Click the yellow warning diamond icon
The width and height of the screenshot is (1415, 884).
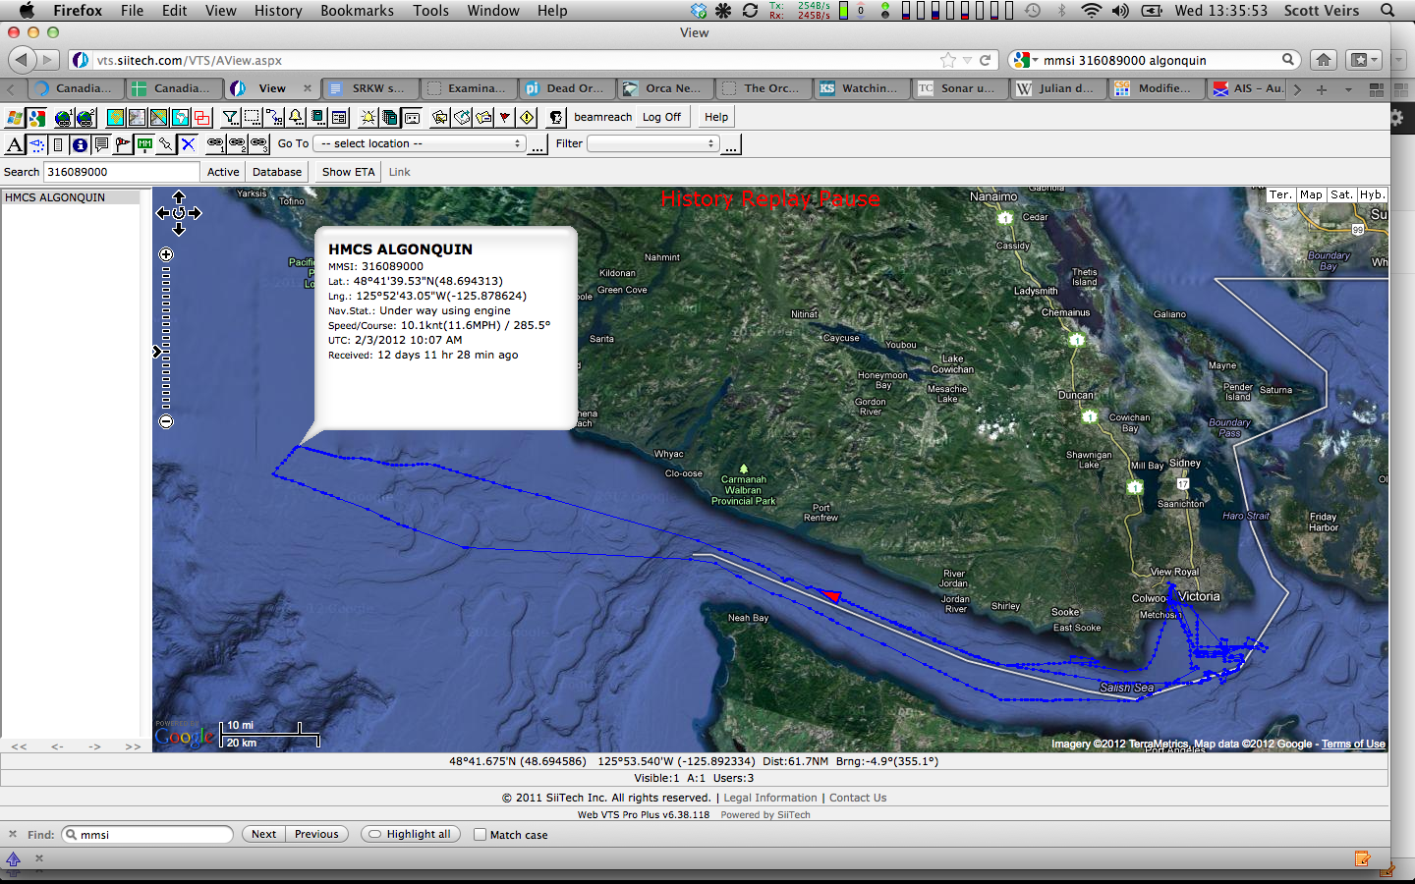(x=528, y=118)
